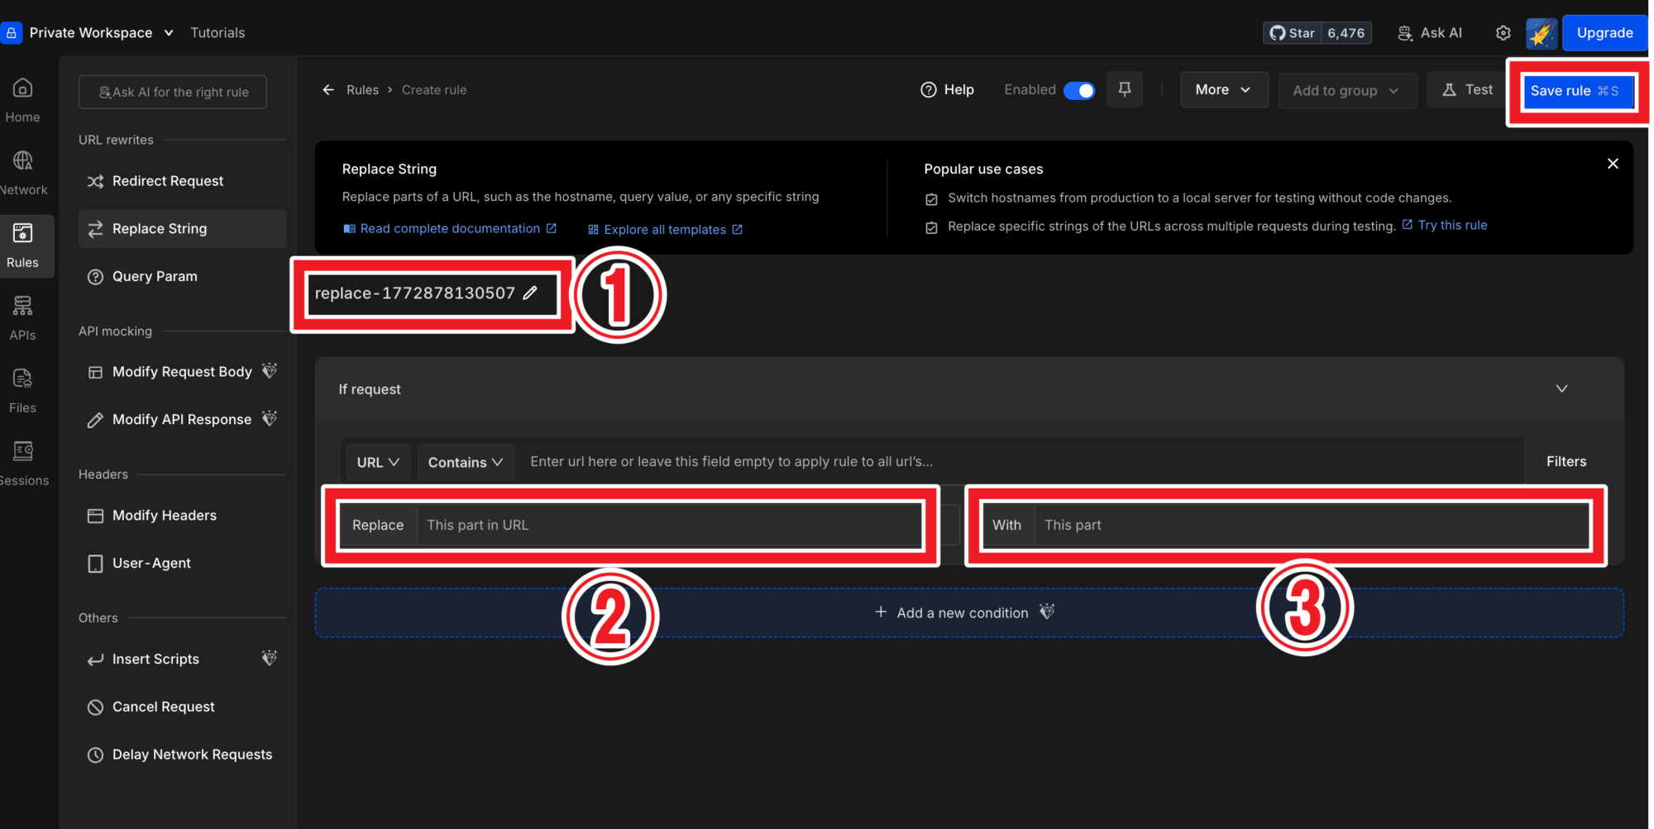Choose Query Param rule type
The image size is (1654, 829).
point(155,277)
